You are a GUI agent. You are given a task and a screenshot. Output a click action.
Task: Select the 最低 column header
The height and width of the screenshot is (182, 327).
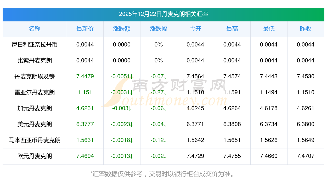(x=269, y=29)
